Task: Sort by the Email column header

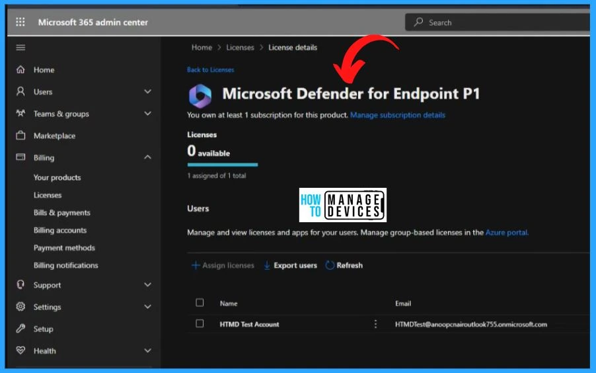Action: [x=403, y=304]
